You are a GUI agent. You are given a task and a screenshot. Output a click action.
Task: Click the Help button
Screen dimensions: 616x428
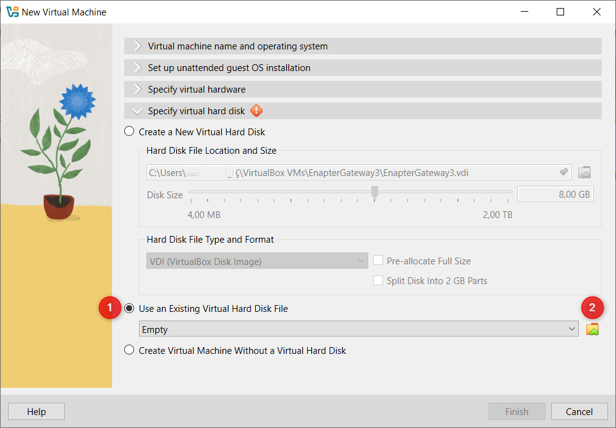36,411
